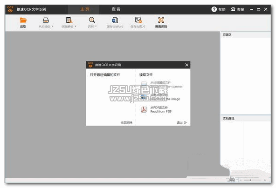Click the 纸面解析 page analysis icon
Viewport: 276px width, 188px height.
(69, 20)
